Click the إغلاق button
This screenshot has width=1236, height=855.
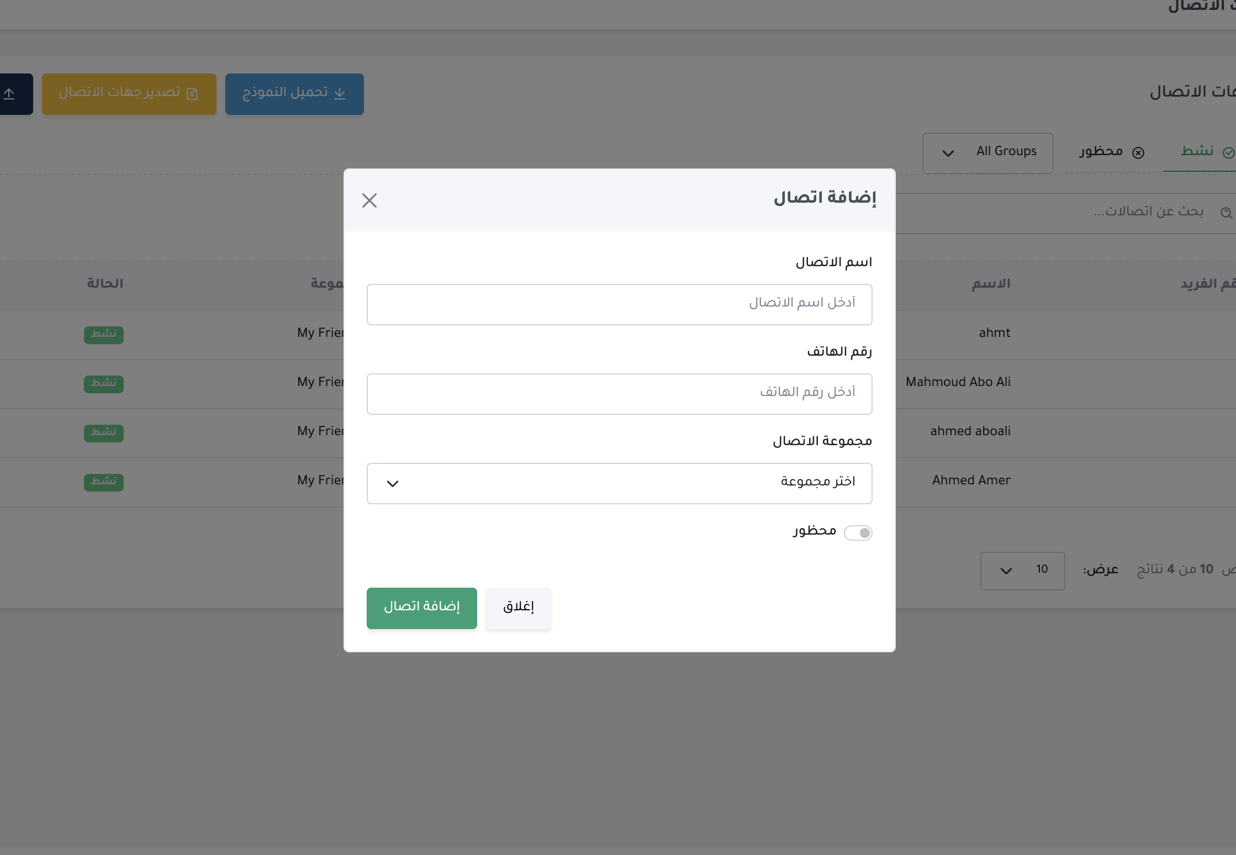pos(517,608)
